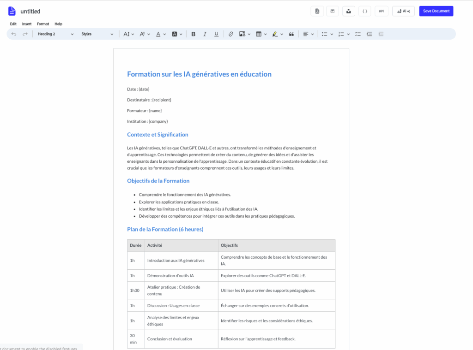
Task: Insert a to-do checklist
Action: point(357,34)
